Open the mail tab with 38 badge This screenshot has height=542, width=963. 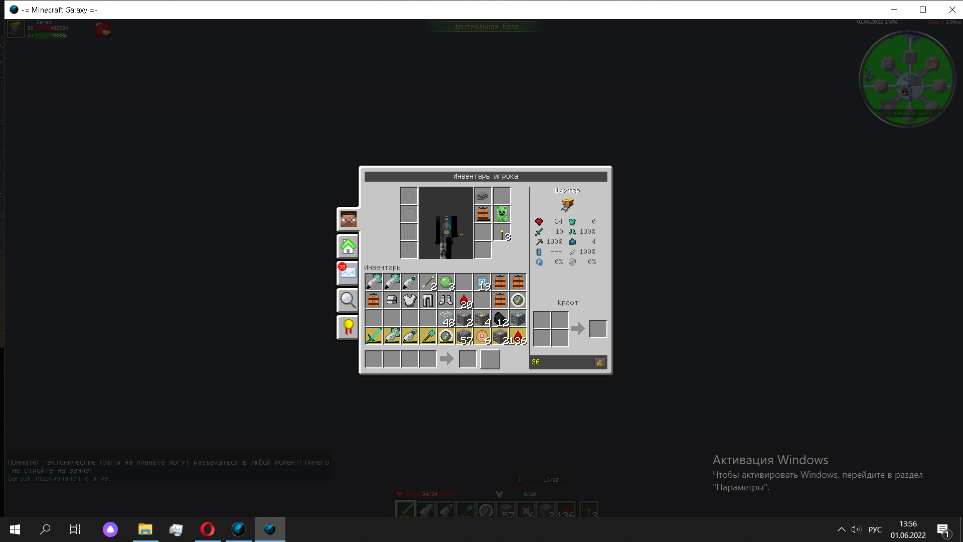[x=348, y=274]
